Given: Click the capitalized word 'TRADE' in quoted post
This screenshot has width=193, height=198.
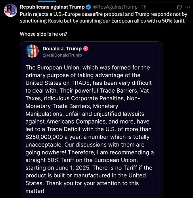Looking at the screenshot, I should [80, 83].
